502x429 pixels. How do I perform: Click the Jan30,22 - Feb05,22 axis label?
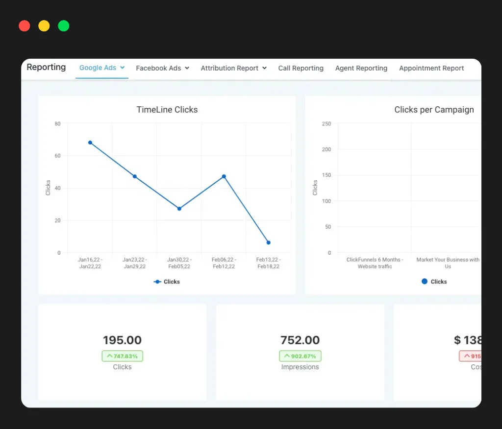(179, 263)
